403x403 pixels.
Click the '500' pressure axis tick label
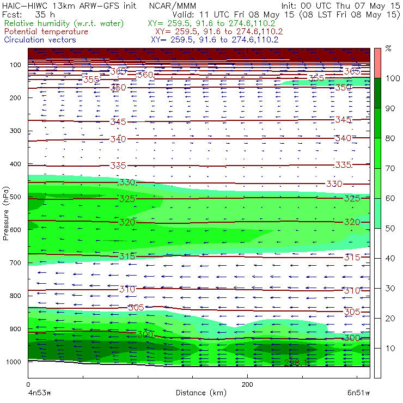pyautogui.click(x=15, y=197)
